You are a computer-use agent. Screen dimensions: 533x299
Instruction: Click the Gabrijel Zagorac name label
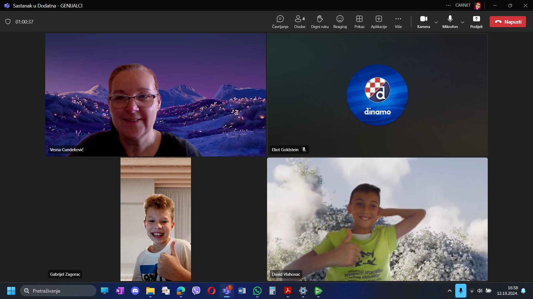(x=65, y=274)
